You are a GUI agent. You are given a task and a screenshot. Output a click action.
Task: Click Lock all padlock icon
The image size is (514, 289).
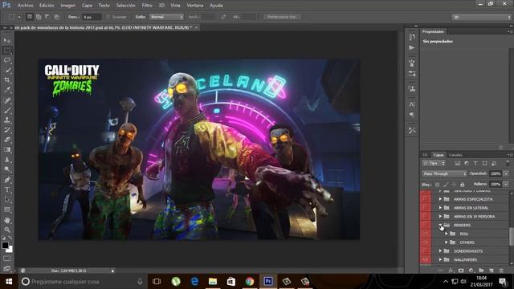463,185
